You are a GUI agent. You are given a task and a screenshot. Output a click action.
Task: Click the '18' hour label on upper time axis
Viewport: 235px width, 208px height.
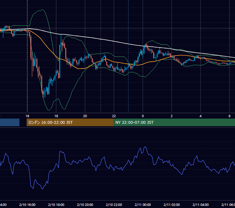pyautogui.click(x=56, y=116)
